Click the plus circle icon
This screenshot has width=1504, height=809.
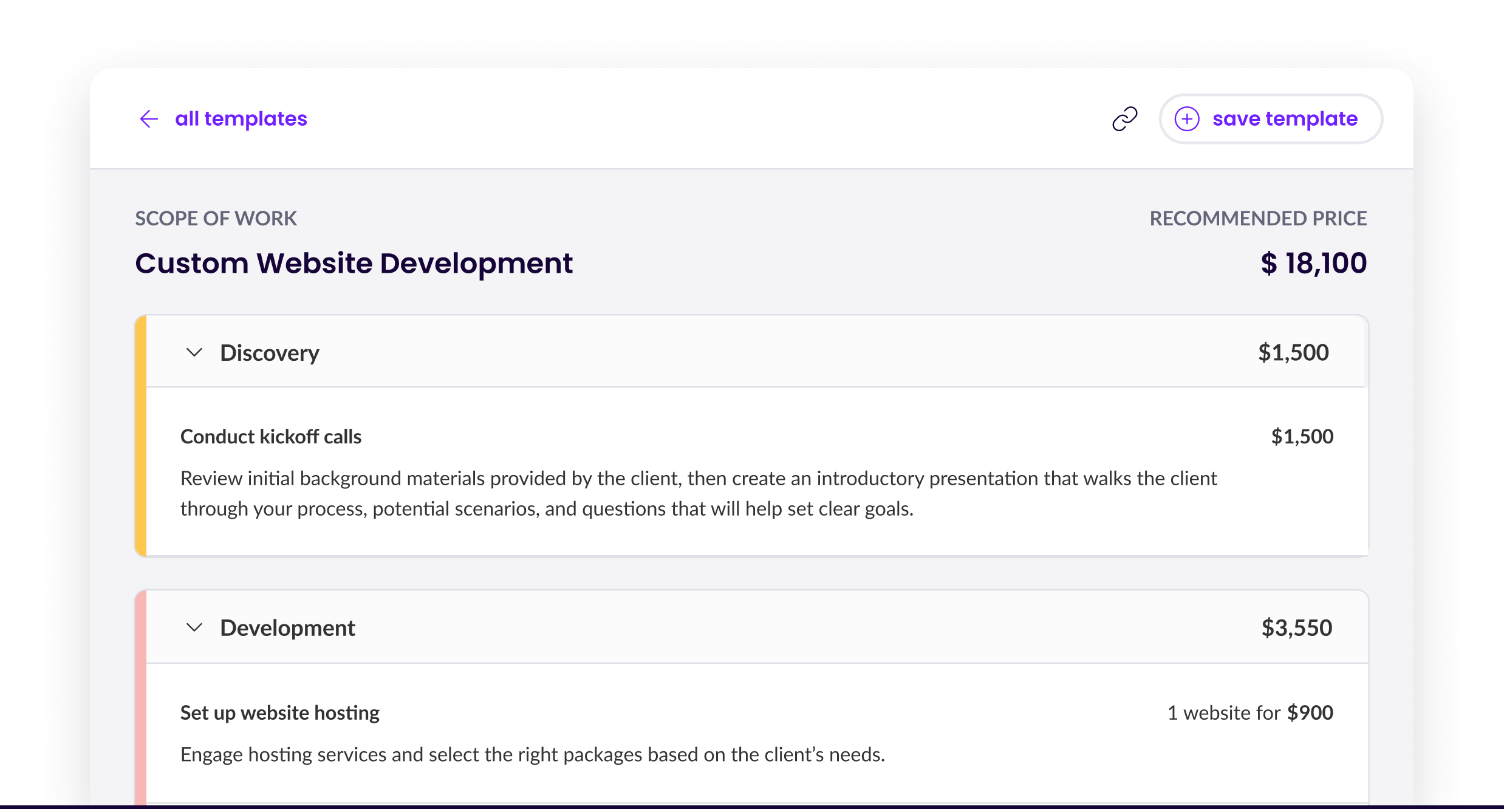[1187, 119]
